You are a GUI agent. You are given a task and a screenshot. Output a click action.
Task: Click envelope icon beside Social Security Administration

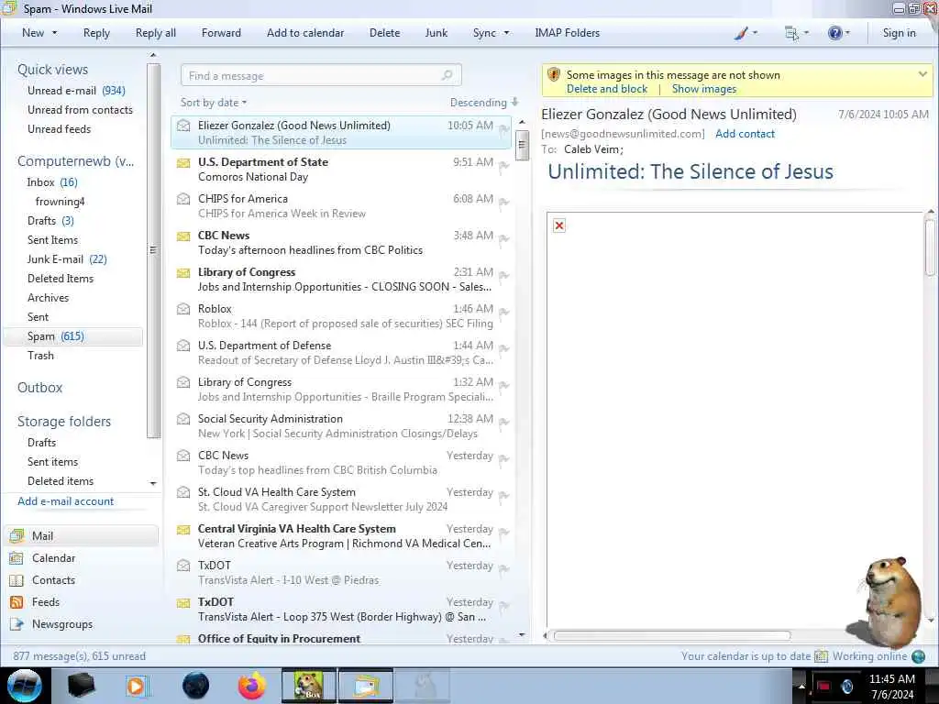(183, 418)
